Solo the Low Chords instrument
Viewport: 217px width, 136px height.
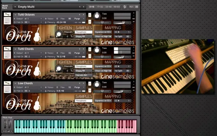(x=90, y=84)
